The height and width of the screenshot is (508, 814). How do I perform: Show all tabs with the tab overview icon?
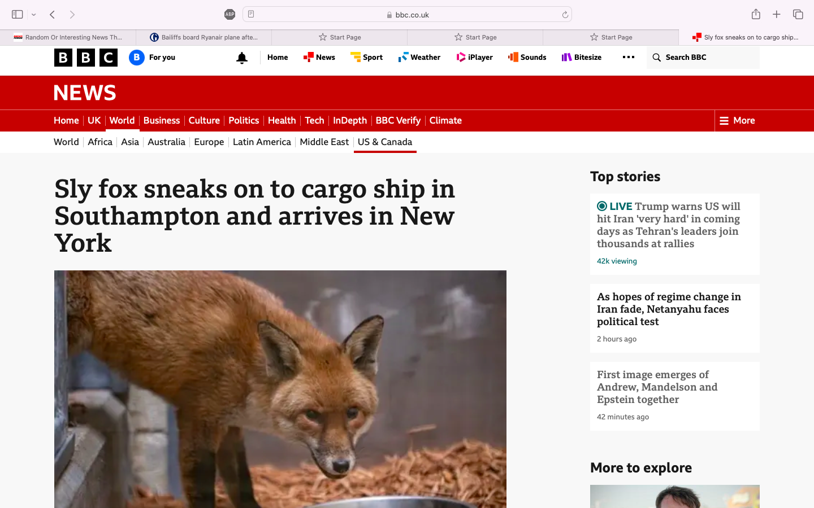(x=797, y=14)
